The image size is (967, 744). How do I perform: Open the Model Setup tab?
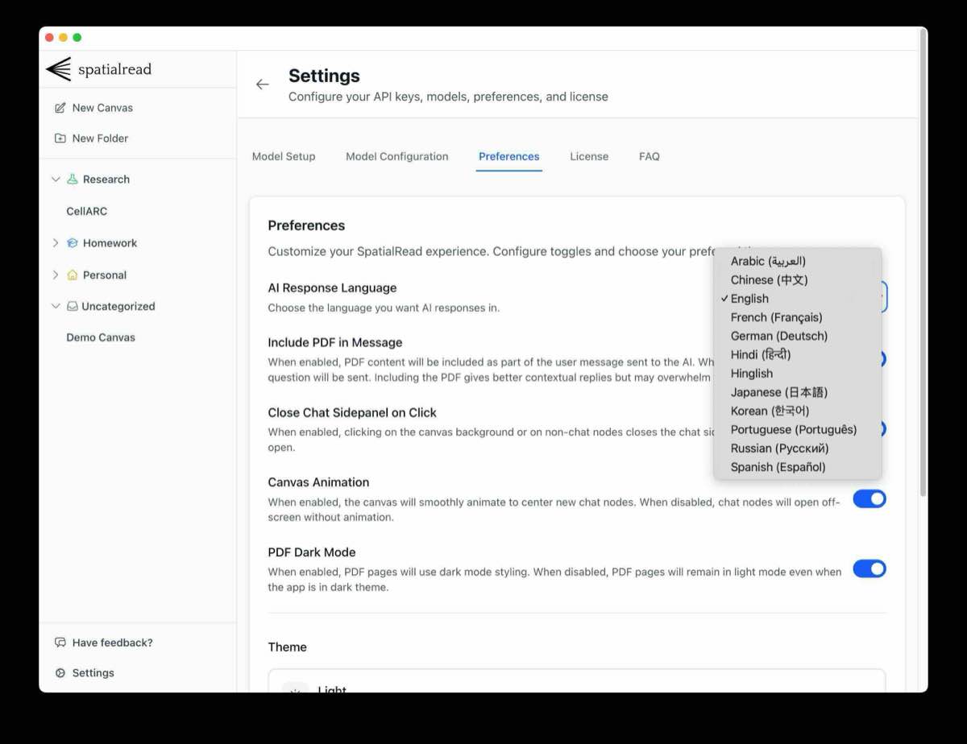point(284,157)
